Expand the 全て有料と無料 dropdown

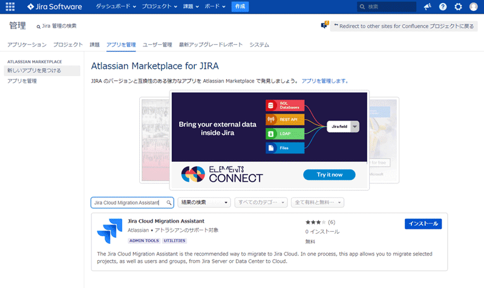click(x=318, y=202)
